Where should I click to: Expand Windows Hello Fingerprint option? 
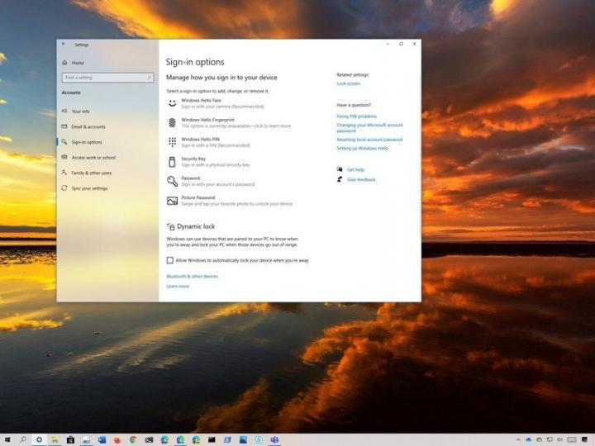coord(229,123)
